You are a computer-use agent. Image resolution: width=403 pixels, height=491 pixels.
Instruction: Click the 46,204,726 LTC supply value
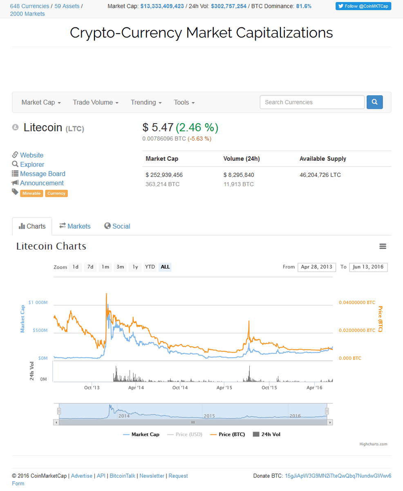(x=320, y=175)
